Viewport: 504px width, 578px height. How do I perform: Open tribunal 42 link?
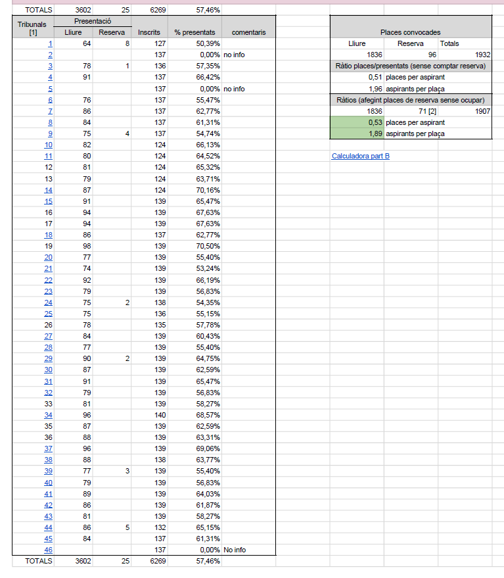pos(48,505)
